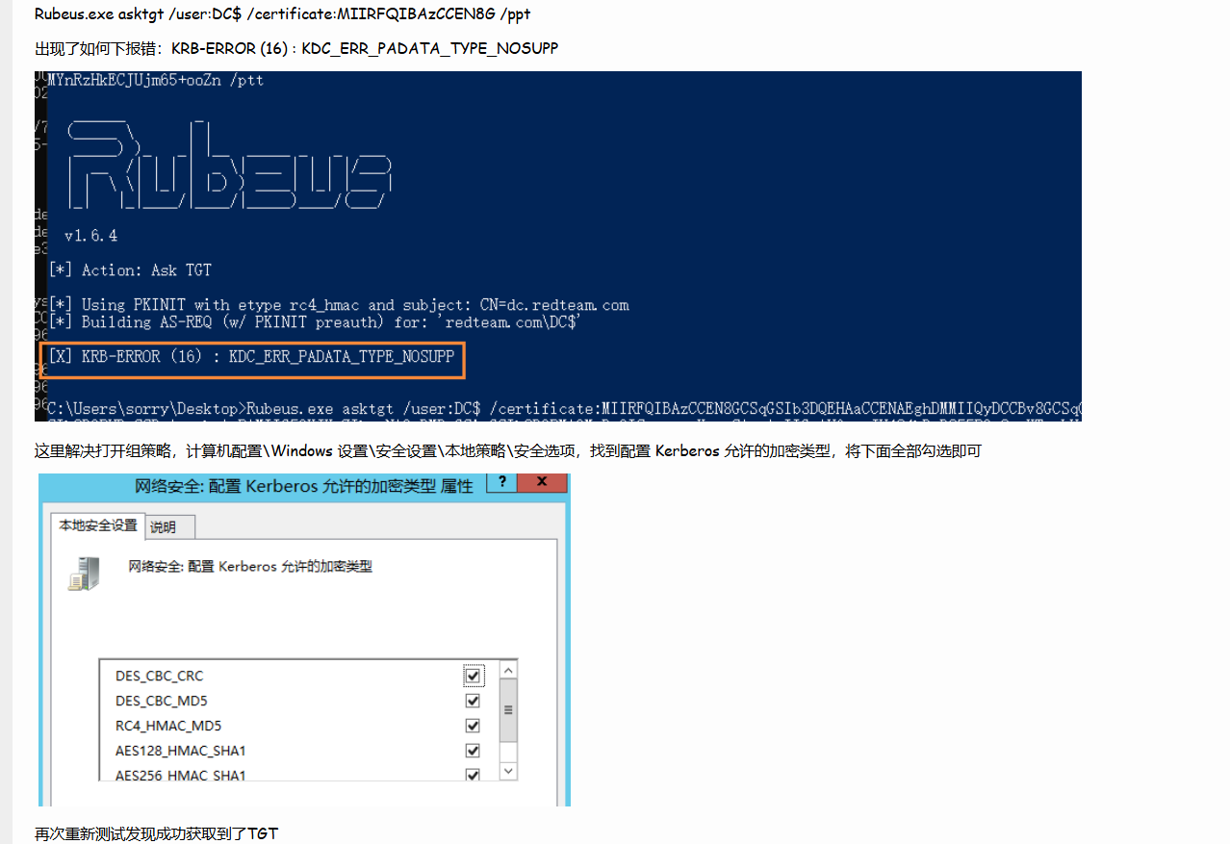Click the help question mark button in dialog
Viewport: 1230px width, 844px height.
[x=502, y=482]
